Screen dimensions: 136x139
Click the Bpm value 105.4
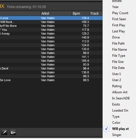85,61
